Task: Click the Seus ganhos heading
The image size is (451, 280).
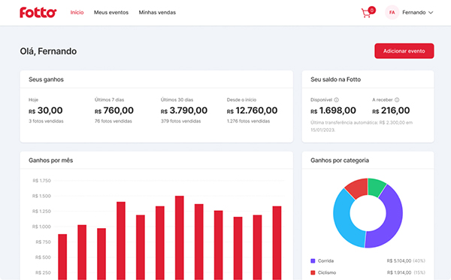Action: [46, 80]
